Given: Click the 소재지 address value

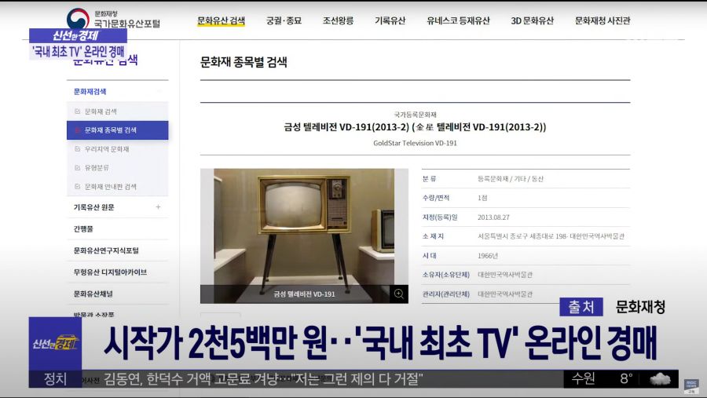Looking at the screenshot, I should click(x=551, y=236).
